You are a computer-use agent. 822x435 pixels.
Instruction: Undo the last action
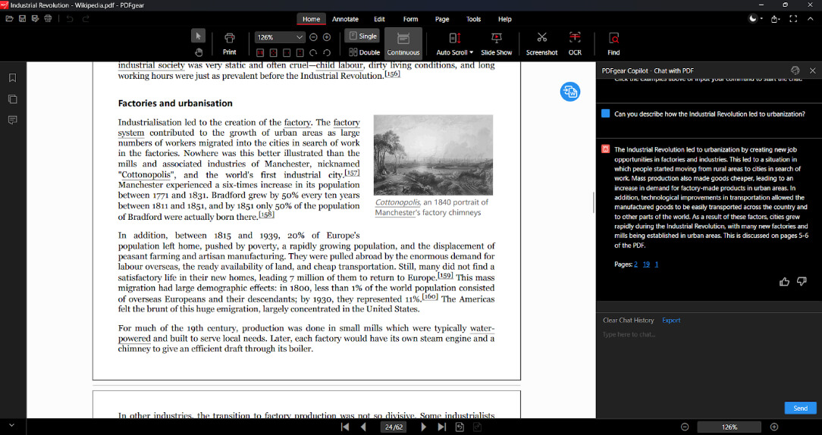(70, 19)
